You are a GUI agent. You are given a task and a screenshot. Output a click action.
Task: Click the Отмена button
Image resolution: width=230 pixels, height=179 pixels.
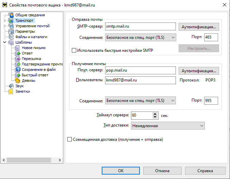tap(162, 170)
